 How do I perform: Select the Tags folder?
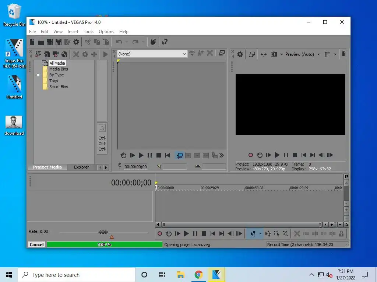pyautogui.click(x=54, y=81)
